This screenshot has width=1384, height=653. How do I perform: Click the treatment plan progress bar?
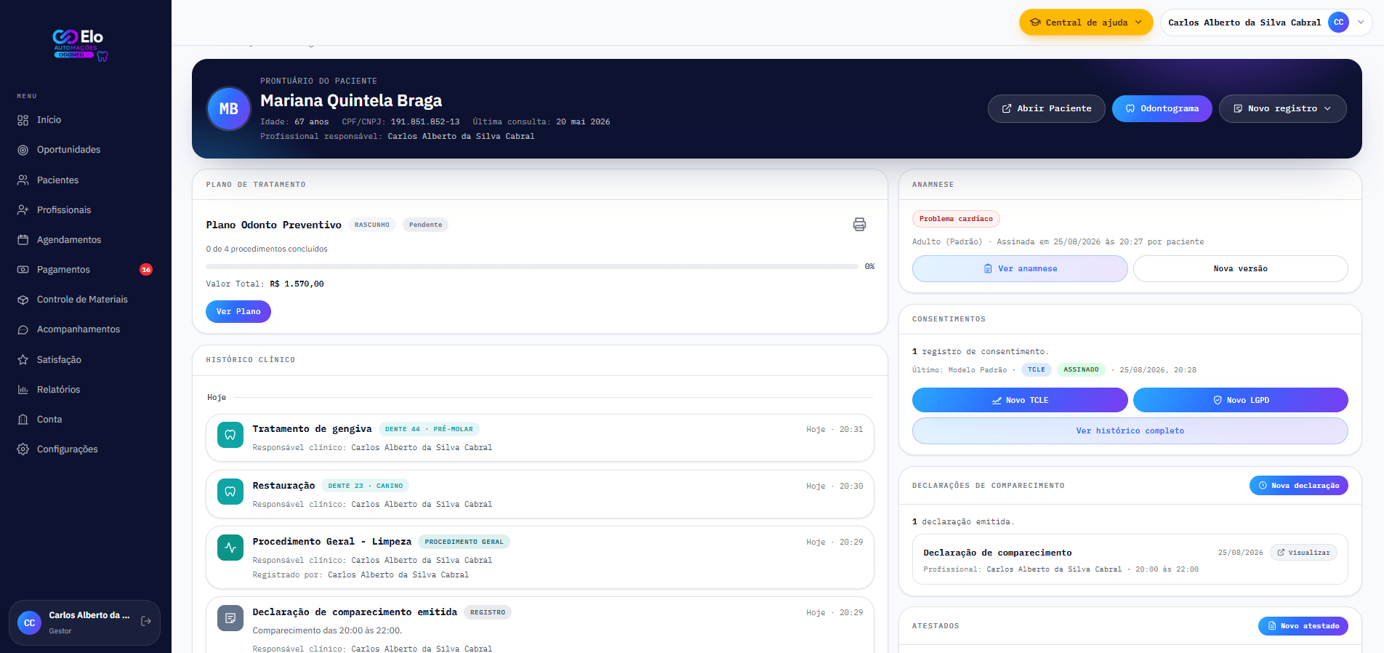(532, 267)
